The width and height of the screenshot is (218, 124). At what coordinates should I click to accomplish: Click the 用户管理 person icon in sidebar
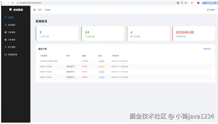5,47
